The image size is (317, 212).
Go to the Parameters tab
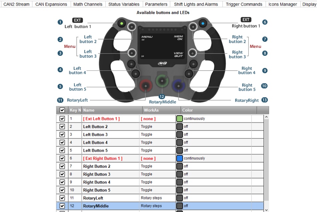pos(156,4)
